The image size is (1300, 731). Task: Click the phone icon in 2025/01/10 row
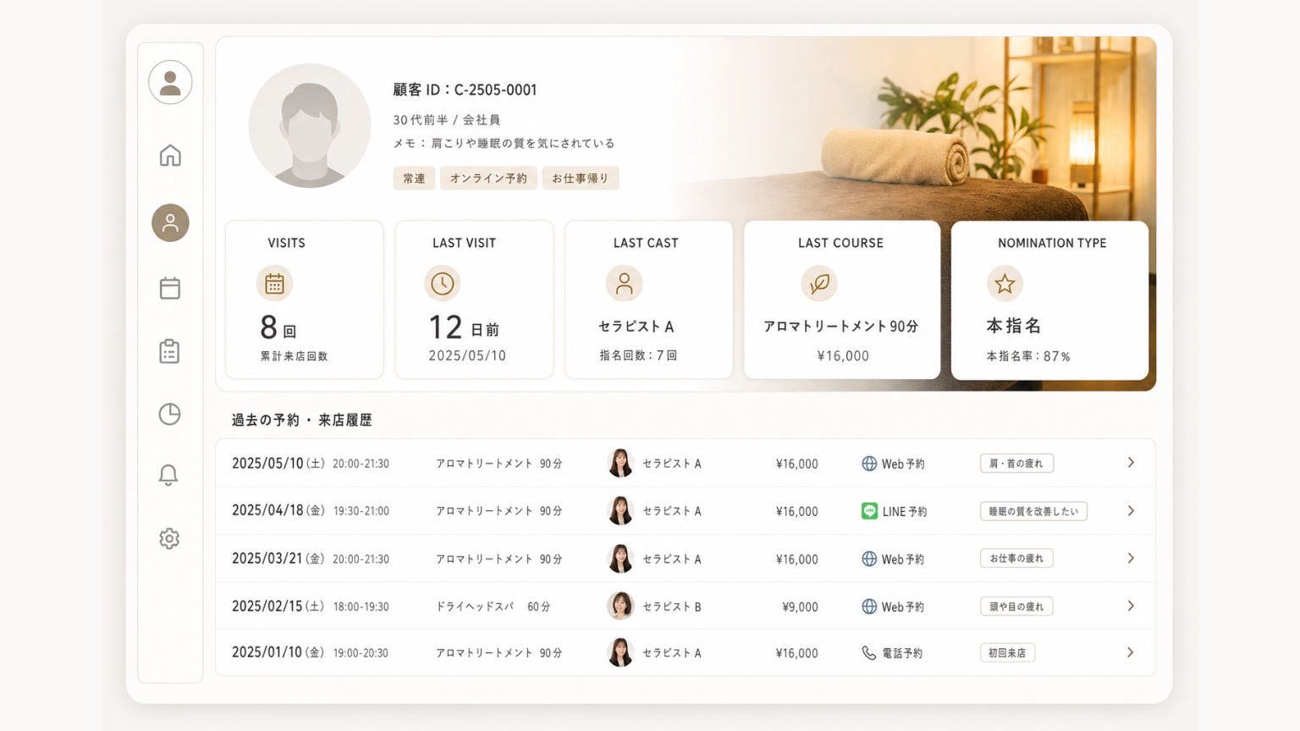click(869, 653)
